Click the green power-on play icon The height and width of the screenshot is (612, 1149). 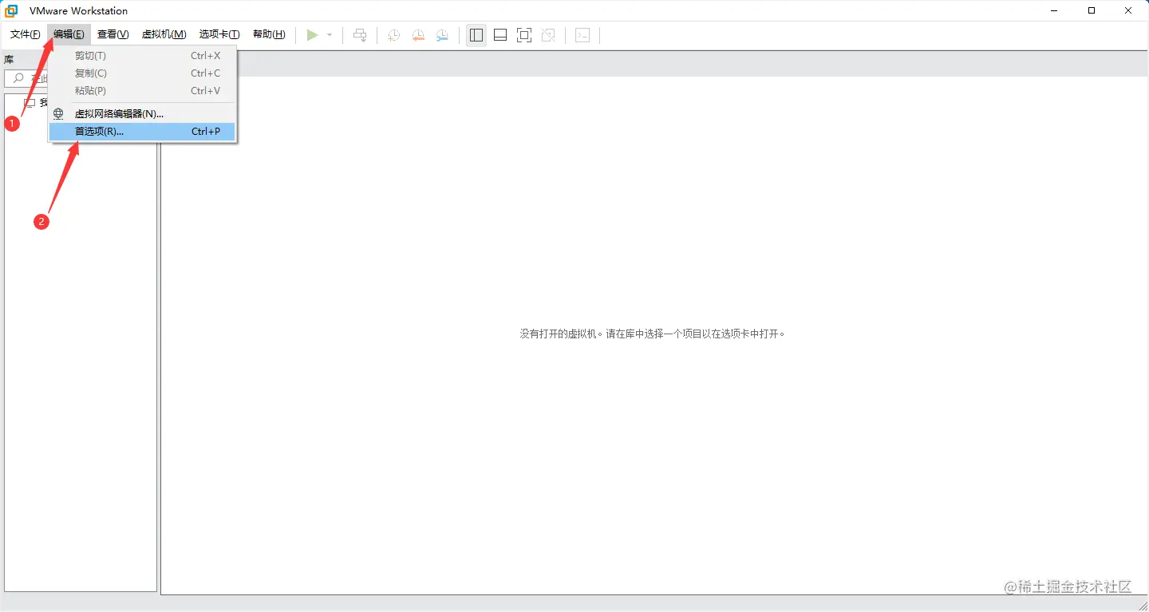tap(312, 35)
